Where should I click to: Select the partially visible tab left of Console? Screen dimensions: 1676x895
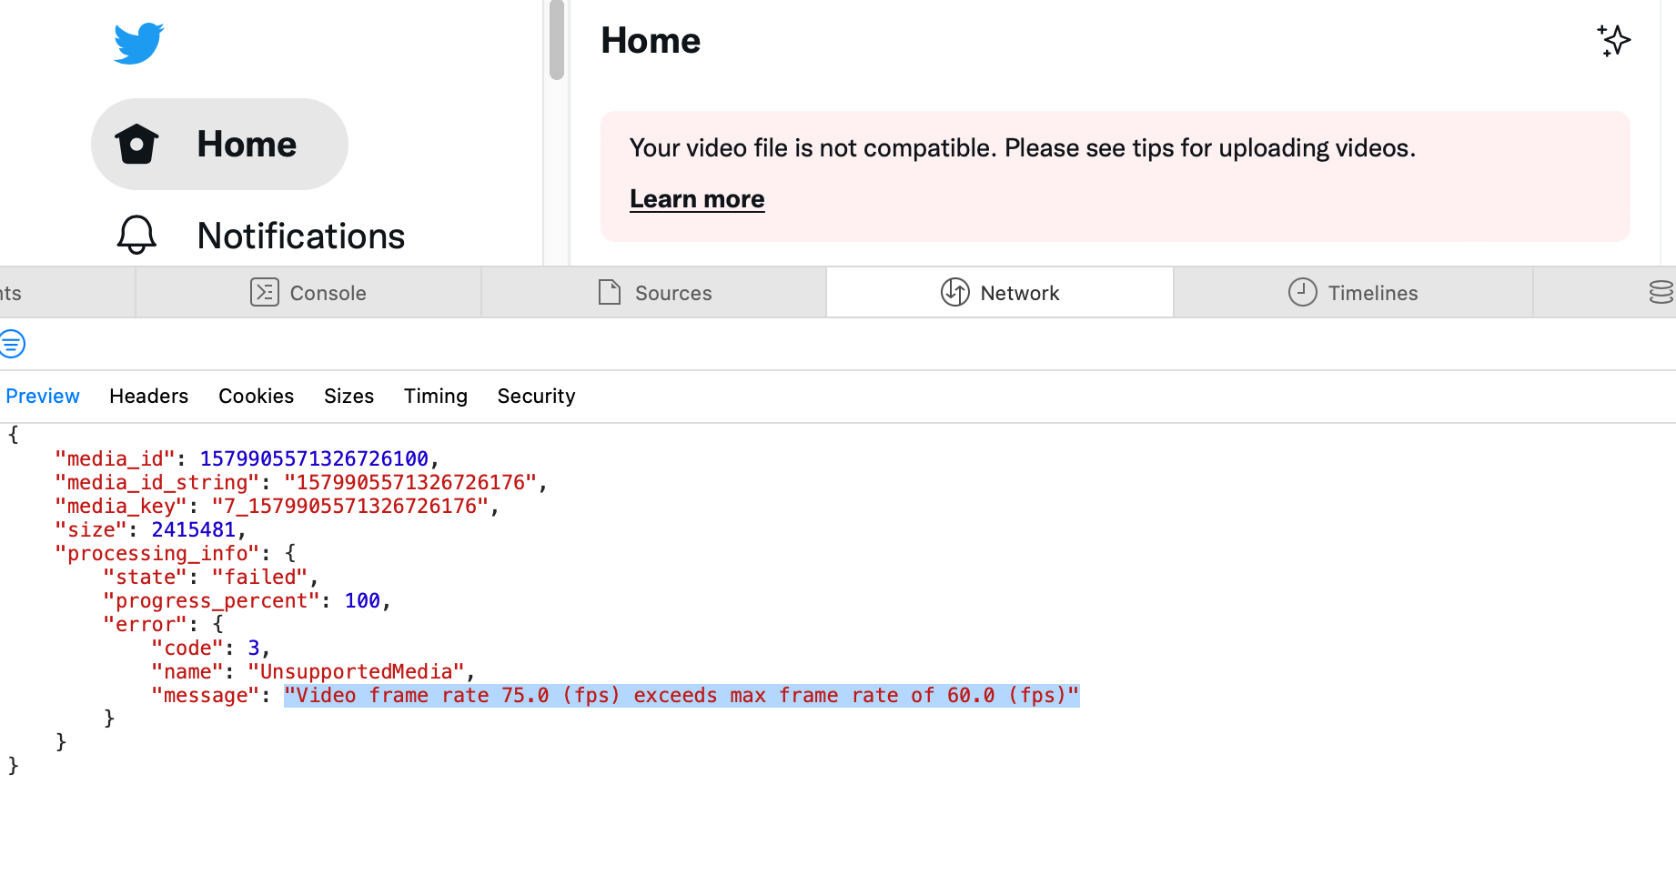click(x=36, y=293)
